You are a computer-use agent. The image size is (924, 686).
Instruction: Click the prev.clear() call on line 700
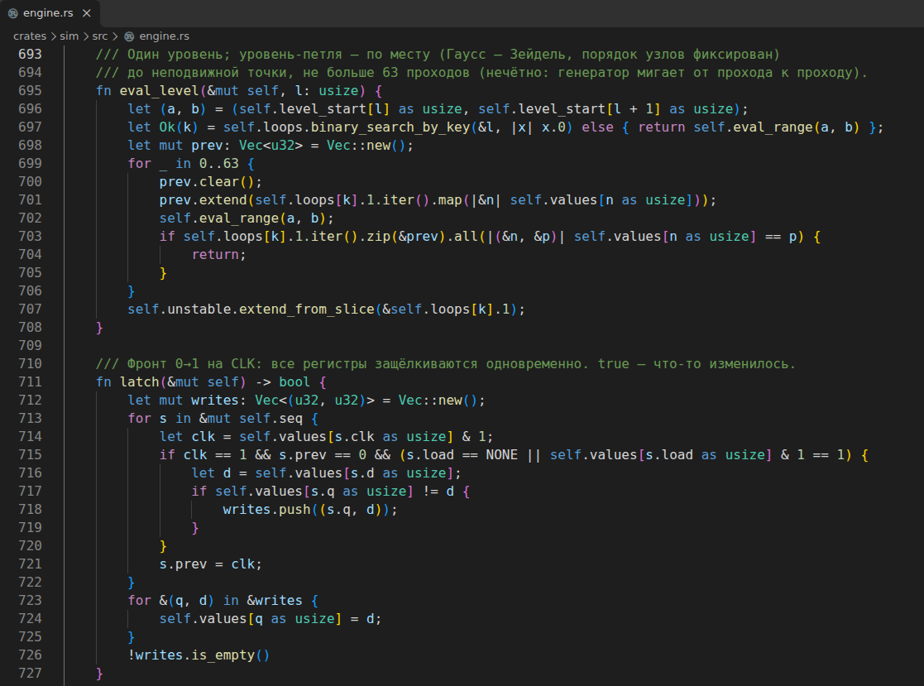coord(210,181)
